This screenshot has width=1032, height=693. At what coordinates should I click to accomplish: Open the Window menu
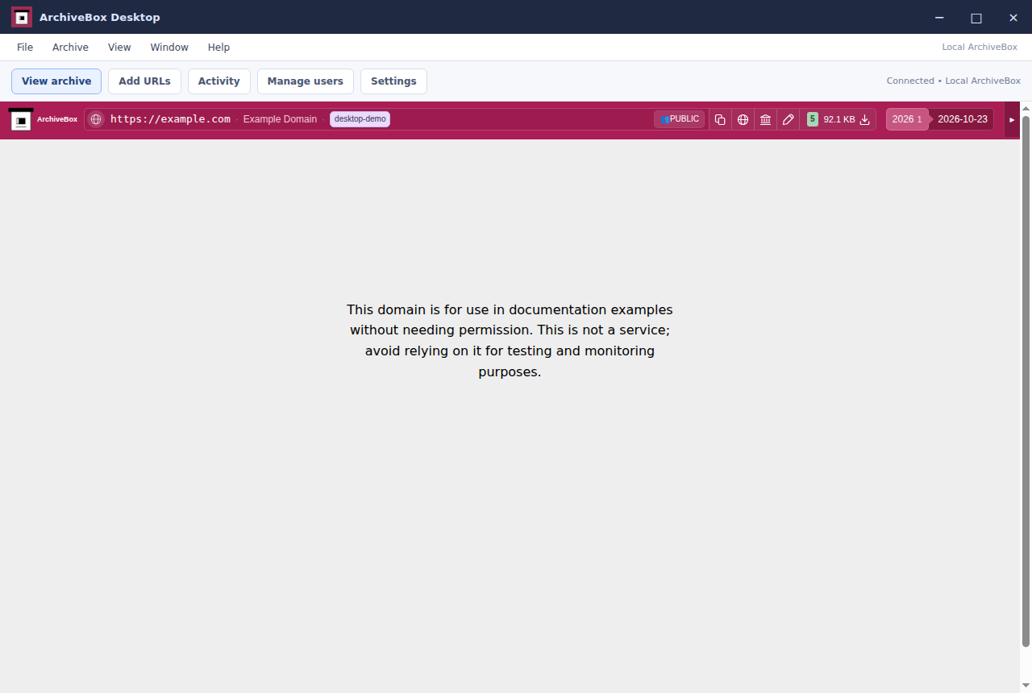169,48
